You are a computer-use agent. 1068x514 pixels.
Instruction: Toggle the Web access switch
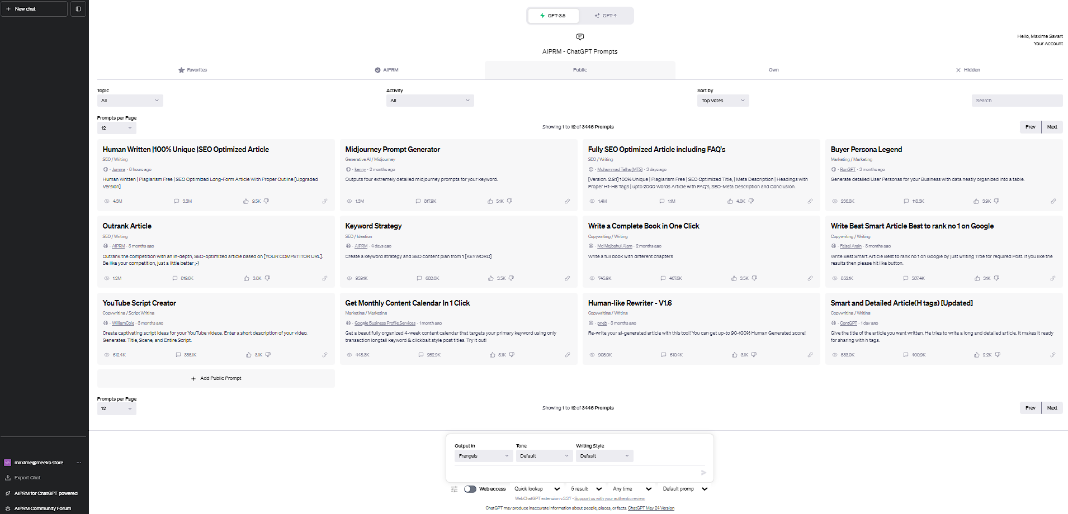click(x=470, y=489)
